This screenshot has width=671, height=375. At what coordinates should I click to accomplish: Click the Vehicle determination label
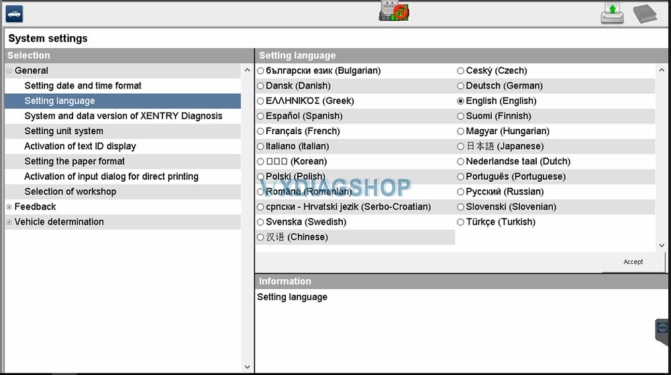pos(59,222)
